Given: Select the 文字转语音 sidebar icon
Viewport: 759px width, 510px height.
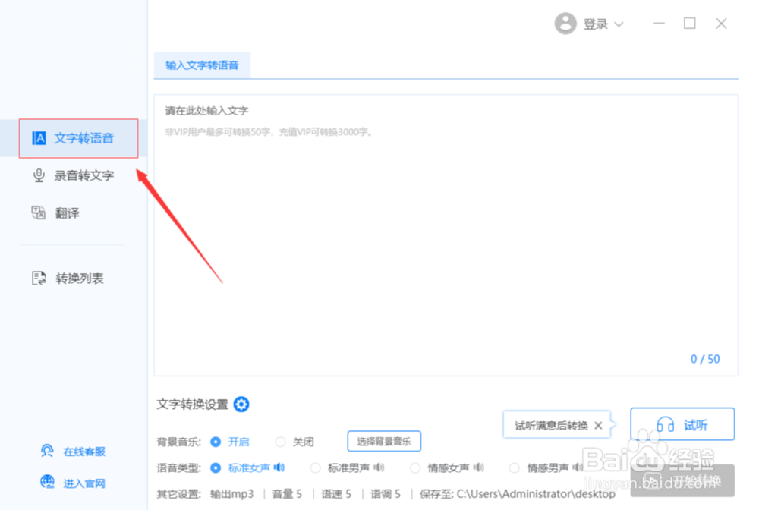Looking at the screenshot, I should point(38,138).
